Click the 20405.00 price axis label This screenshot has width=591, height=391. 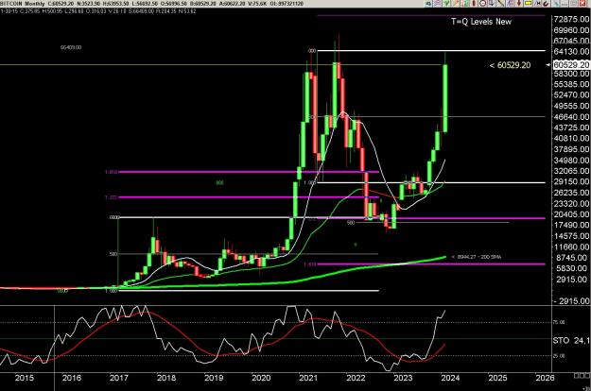(x=571, y=214)
